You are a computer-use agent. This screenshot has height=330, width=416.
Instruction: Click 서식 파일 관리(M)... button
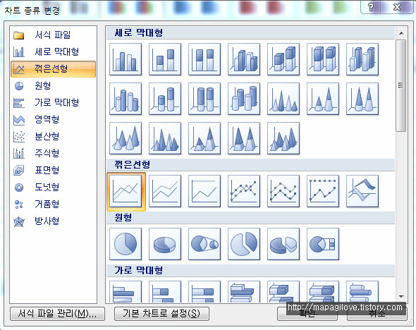point(57,314)
